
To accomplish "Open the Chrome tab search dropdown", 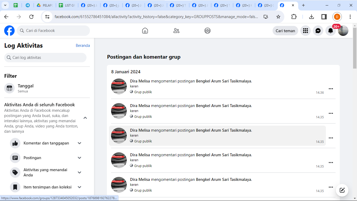I will tap(5, 5).
